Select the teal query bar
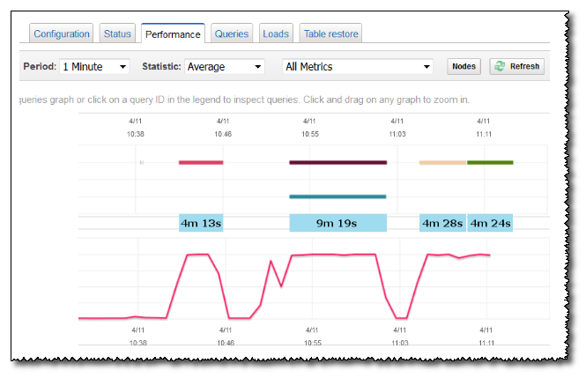This screenshot has height=378, width=586. (338, 196)
